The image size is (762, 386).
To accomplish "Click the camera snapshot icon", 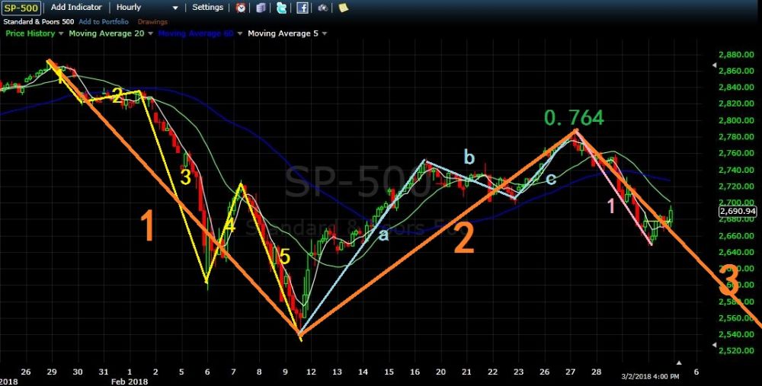I will click(x=323, y=8).
